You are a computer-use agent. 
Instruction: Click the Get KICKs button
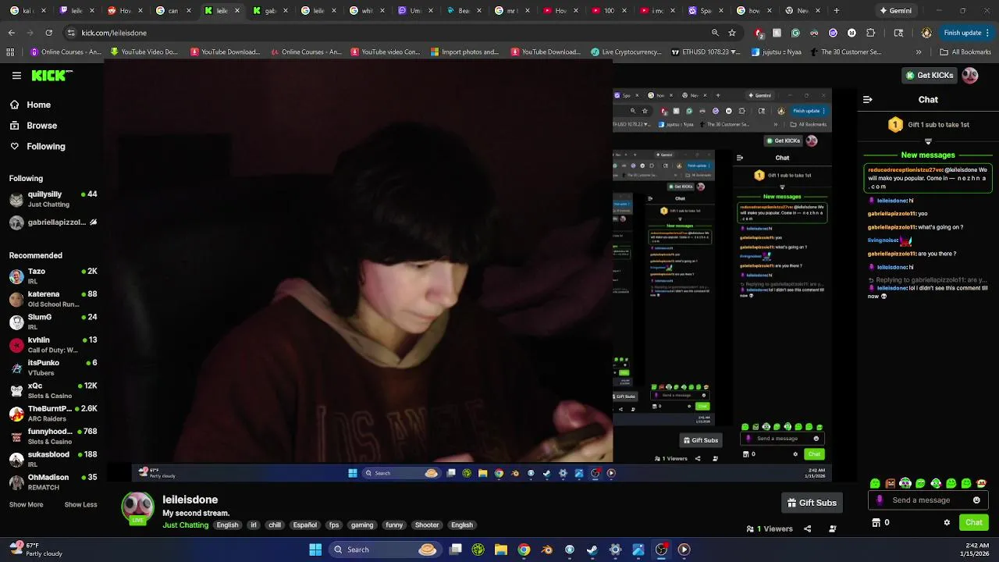tap(929, 76)
